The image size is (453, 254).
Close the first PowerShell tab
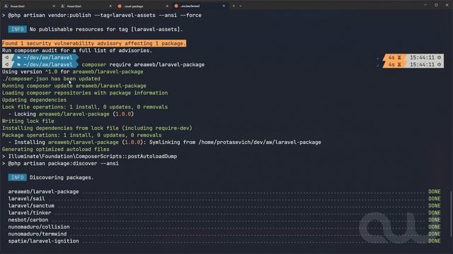54,6
